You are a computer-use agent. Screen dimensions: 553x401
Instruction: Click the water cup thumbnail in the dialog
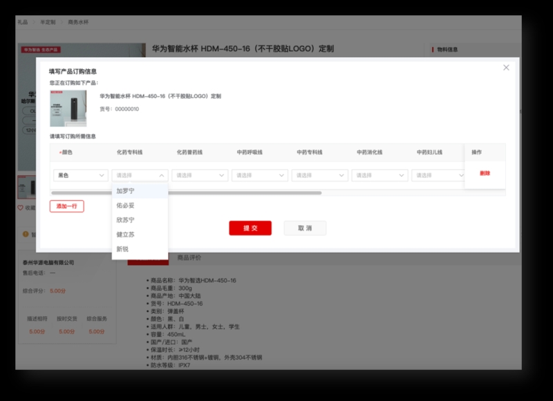[x=68, y=108]
